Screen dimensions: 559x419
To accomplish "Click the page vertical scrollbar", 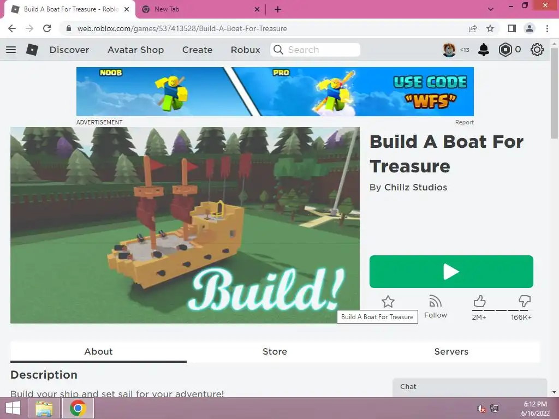I will (554, 94).
